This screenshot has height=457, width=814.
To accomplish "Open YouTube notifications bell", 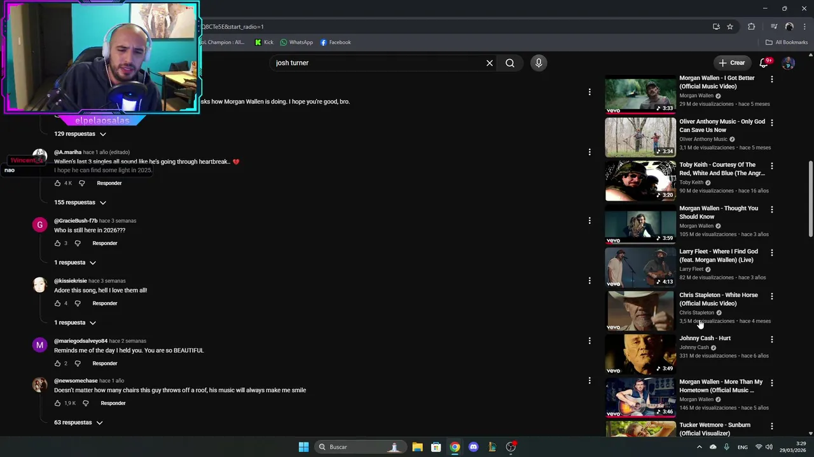I will [764, 63].
